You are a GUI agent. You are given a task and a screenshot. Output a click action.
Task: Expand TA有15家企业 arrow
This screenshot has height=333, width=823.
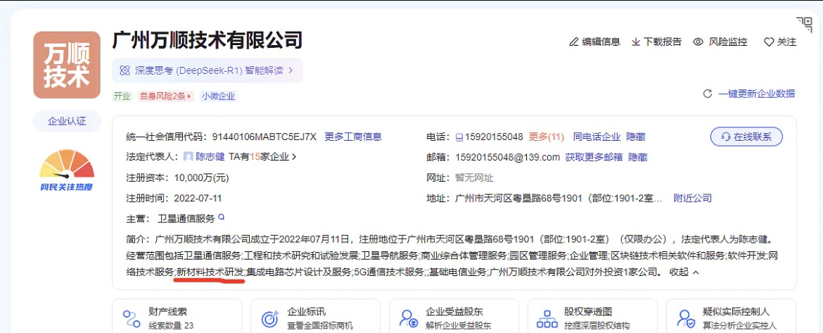tap(294, 156)
